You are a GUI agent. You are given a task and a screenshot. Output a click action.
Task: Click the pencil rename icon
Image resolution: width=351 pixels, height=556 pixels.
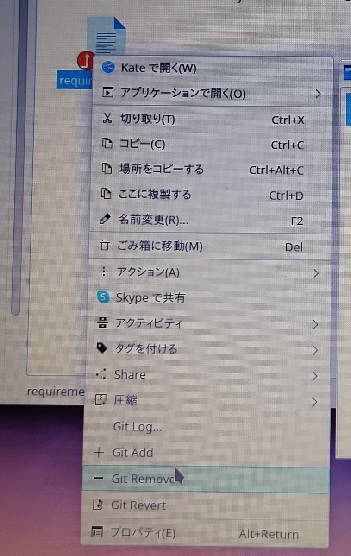click(106, 220)
